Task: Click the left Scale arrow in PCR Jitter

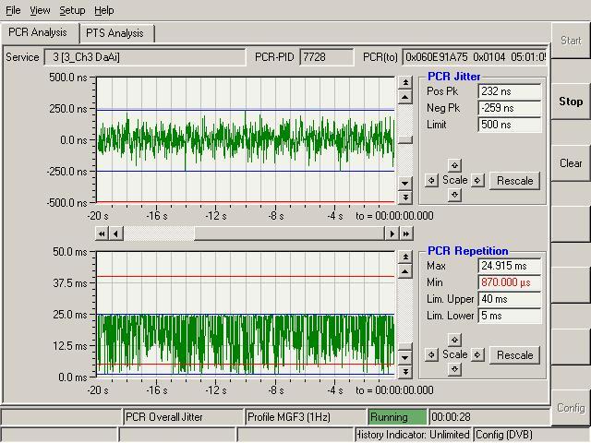Action: click(x=431, y=180)
